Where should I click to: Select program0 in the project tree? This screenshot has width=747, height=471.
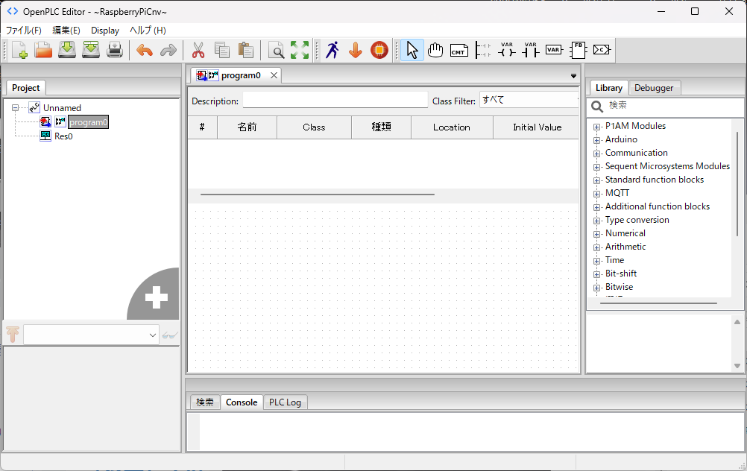point(88,122)
